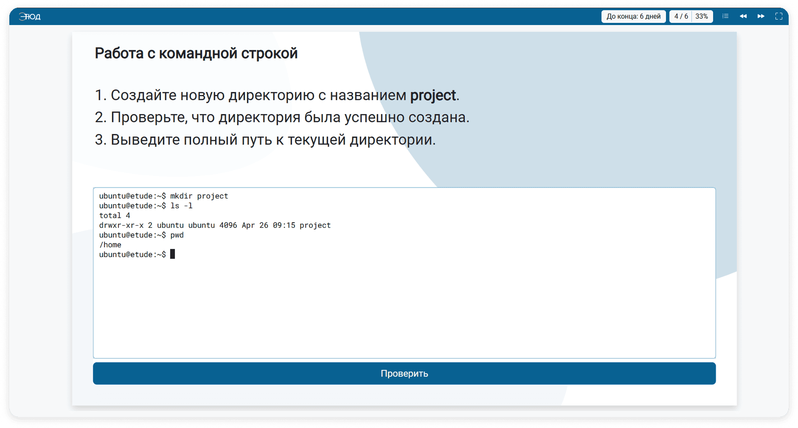Image resolution: width=798 pixels, height=428 pixels.
Task: Open the task list icon
Action: [x=725, y=16]
